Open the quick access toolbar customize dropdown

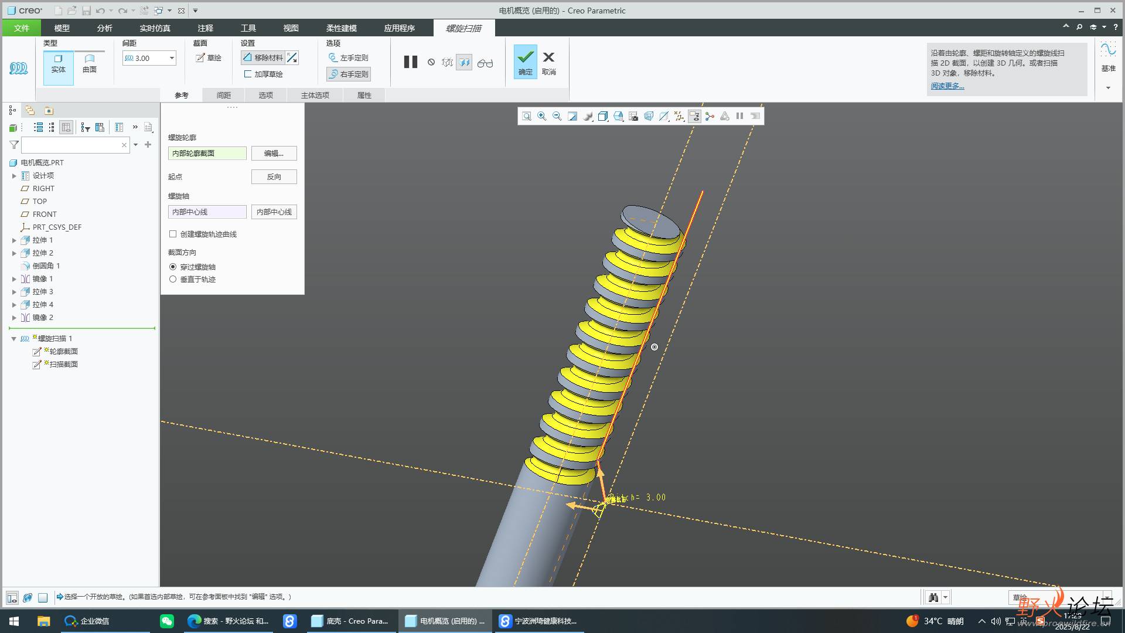coord(195,11)
